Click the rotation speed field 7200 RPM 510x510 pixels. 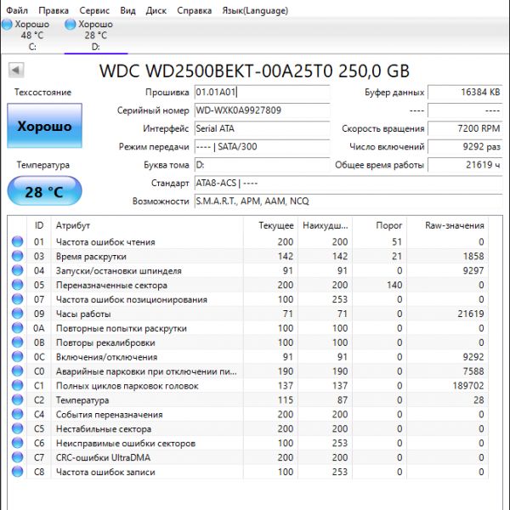click(x=465, y=128)
